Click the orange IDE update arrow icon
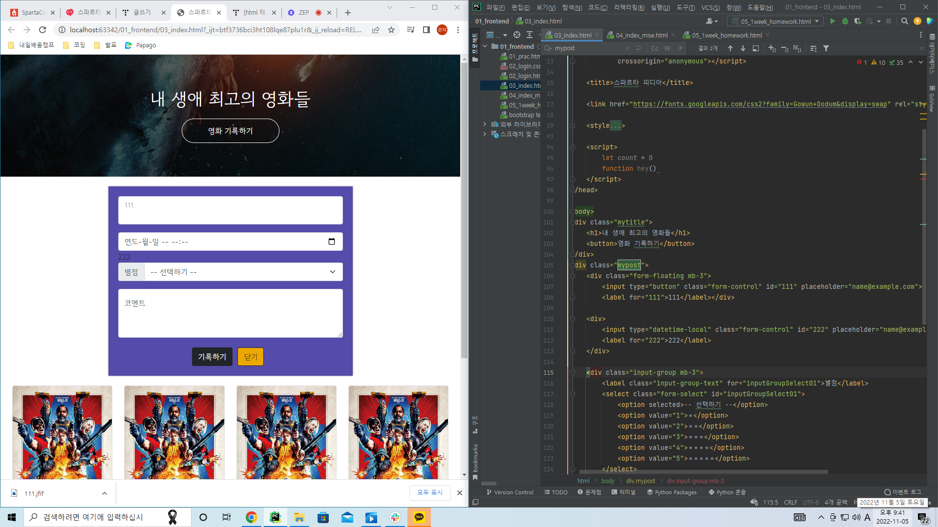The width and height of the screenshot is (938, 527). 917,21
